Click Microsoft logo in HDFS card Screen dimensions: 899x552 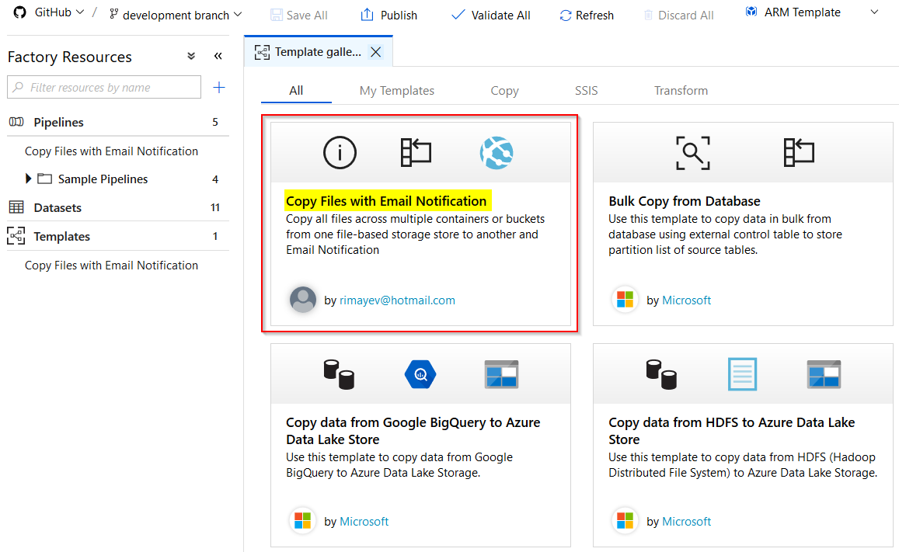coord(625,521)
